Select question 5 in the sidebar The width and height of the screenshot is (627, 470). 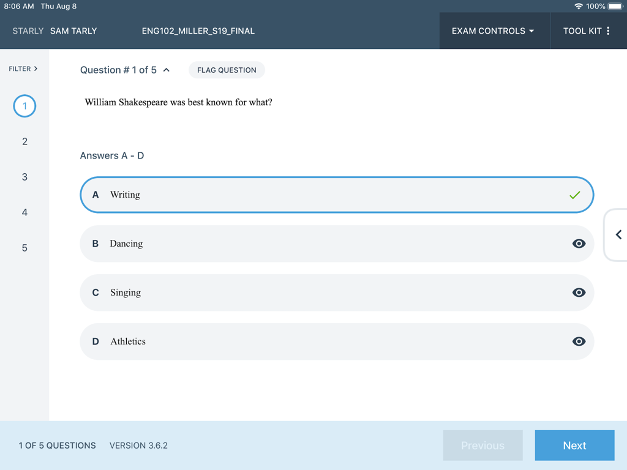[24, 248]
